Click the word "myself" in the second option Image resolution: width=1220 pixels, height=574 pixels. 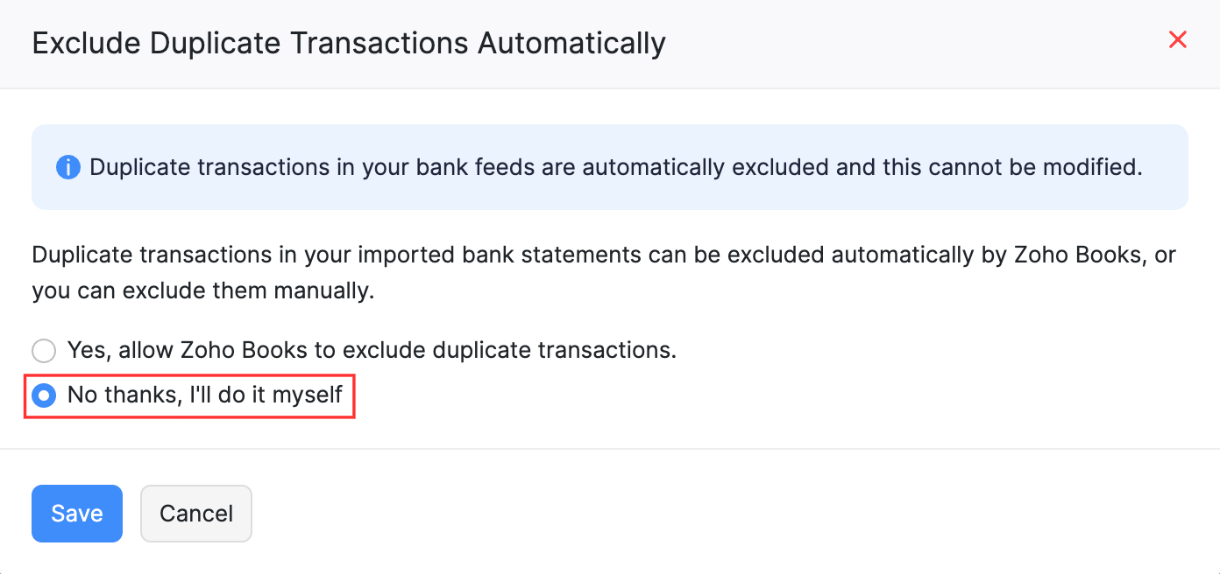click(x=307, y=395)
